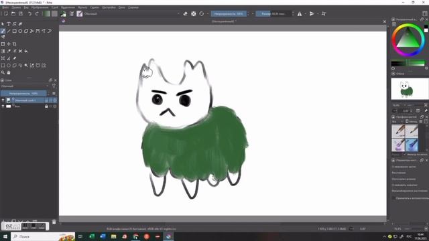Click the Save document icon

tap(21, 13)
